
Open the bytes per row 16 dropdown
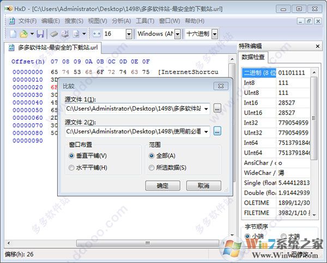tap(129, 34)
